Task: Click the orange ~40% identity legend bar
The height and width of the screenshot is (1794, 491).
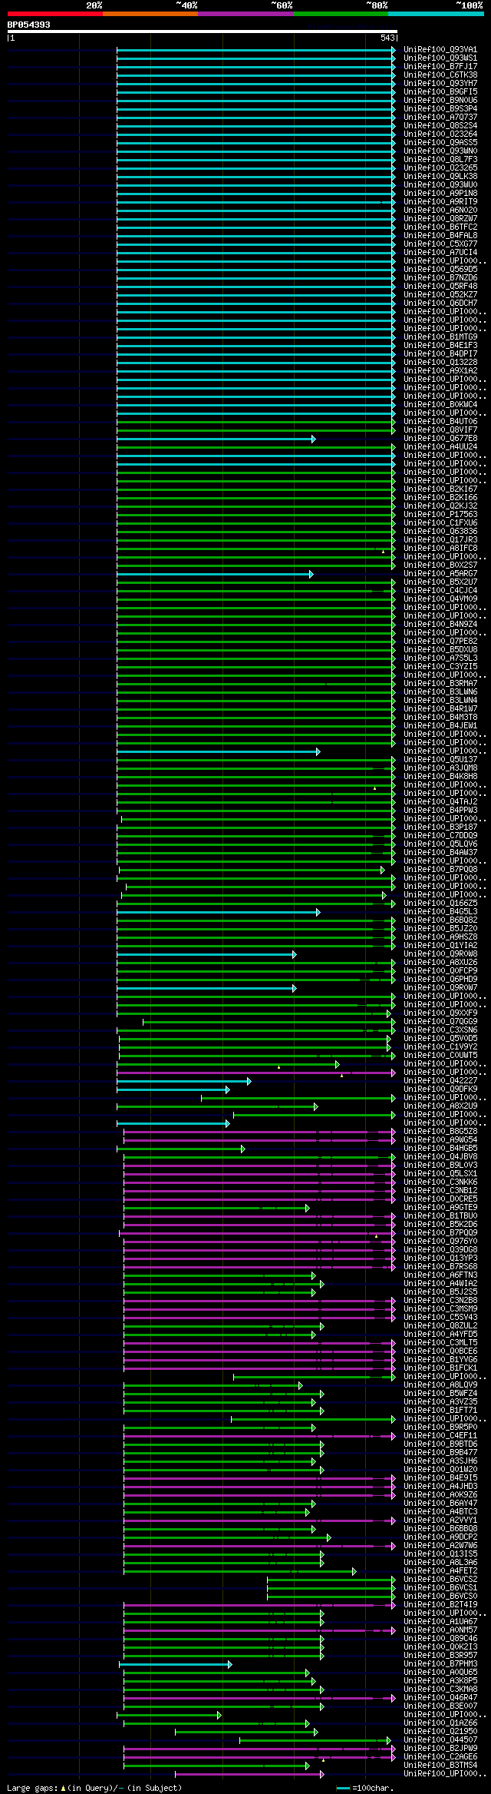Action: pyautogui.click(x=150, y=14)
